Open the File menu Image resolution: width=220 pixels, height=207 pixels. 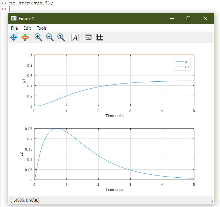tap(14, 28)
